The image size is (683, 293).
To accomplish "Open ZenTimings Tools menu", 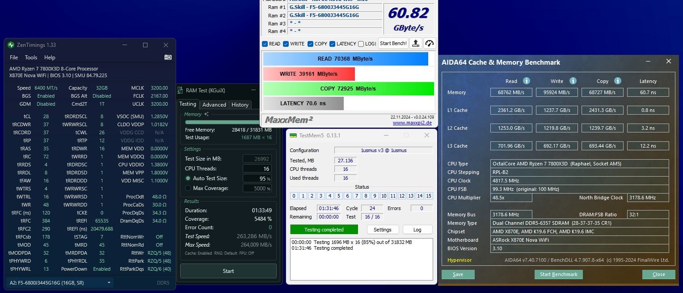I will (x=31, y=58).
